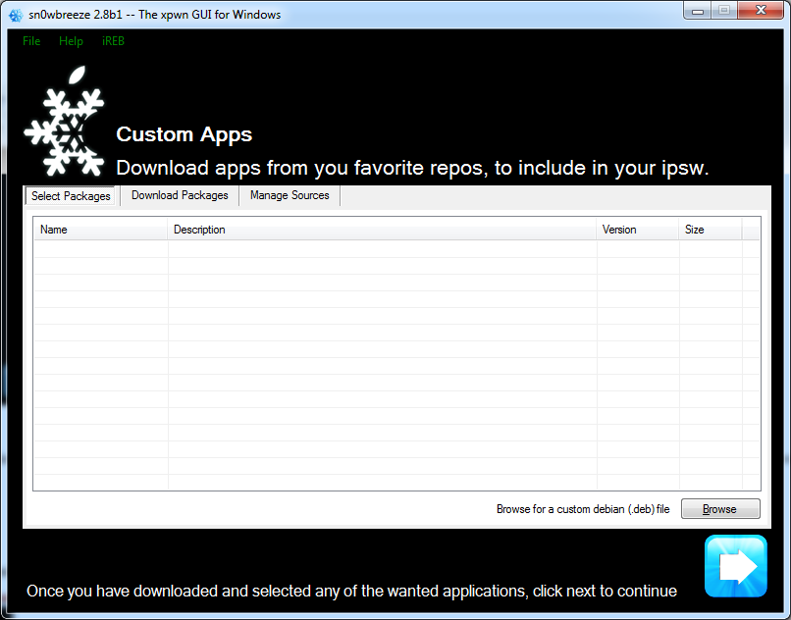Sort packages by the Version column
Image resolution: width=791 pixels, height=620 pixels.
tap(638, 230)
